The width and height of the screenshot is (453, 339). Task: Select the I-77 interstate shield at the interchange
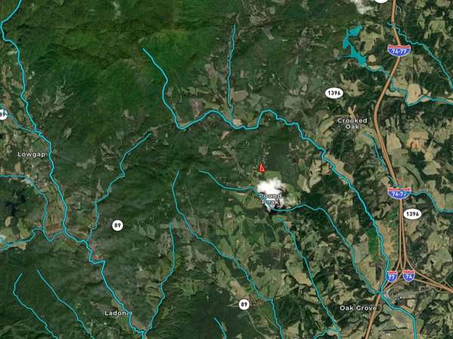tap(392, 276)
